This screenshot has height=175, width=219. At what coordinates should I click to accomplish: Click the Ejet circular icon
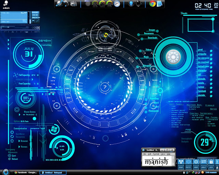(9, 156)
